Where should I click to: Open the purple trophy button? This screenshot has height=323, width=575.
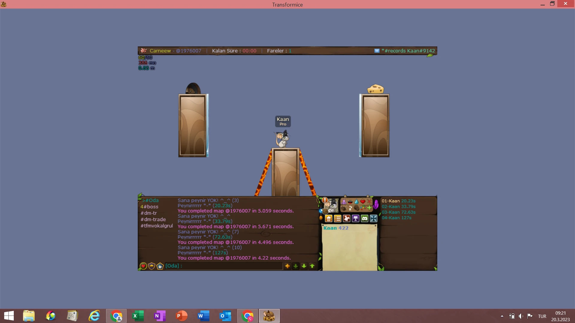[355, 219]
